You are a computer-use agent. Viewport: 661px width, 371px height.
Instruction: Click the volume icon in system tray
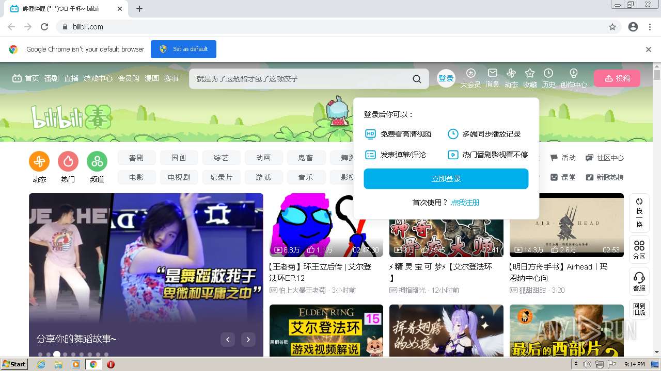pyautogui.click(x=588, y=364)
